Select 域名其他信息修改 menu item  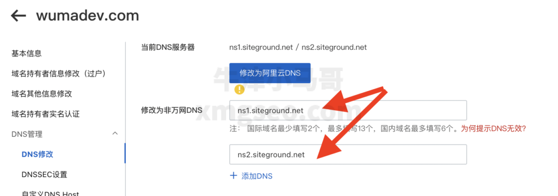click(42, 94)
